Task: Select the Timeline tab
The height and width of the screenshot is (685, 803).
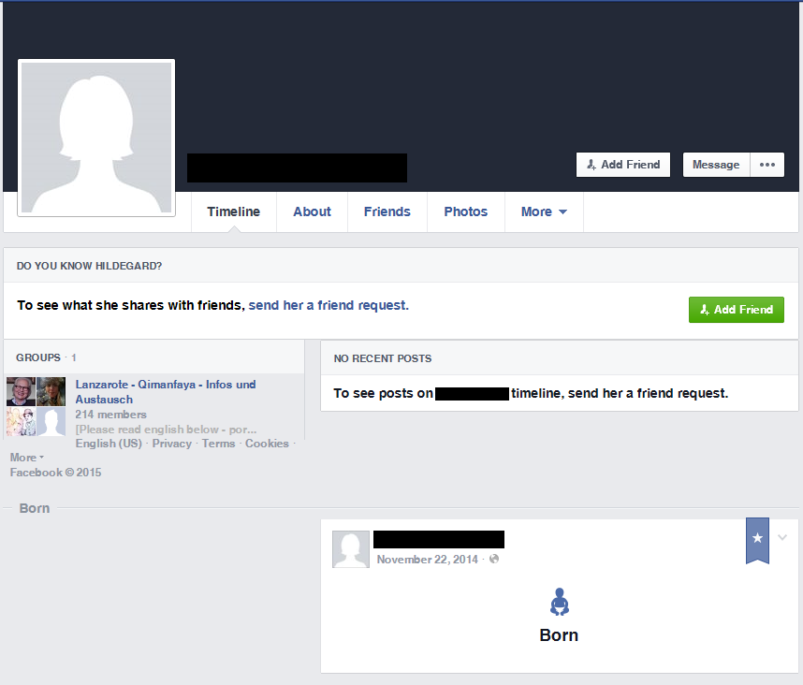Action: (234, 211)
